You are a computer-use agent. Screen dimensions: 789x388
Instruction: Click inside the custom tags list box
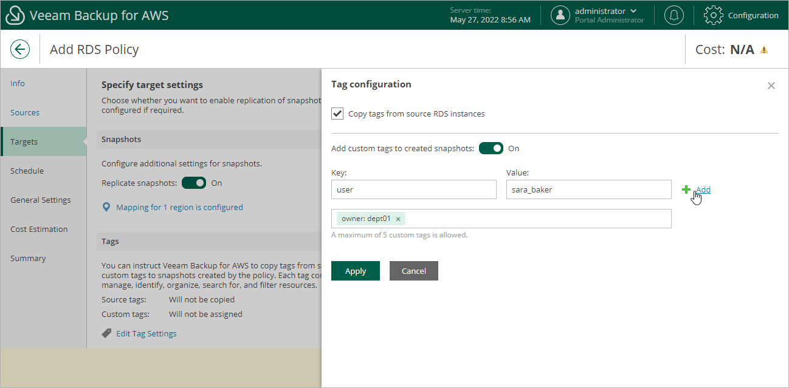pos(501,219)
